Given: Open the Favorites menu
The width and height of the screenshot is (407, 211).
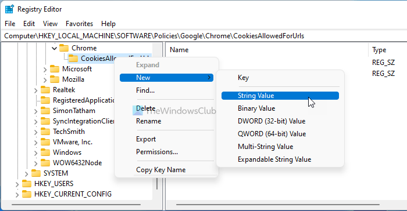Looking at the screenshot, I should [79, 24].
